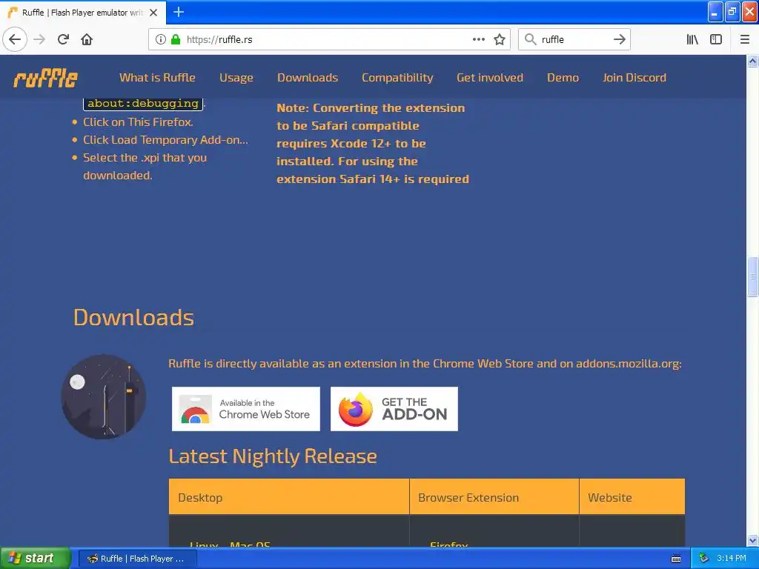This screenshot has height=569, width=759.
Task: Bookmark this page with the star
Action: point(500,39)
